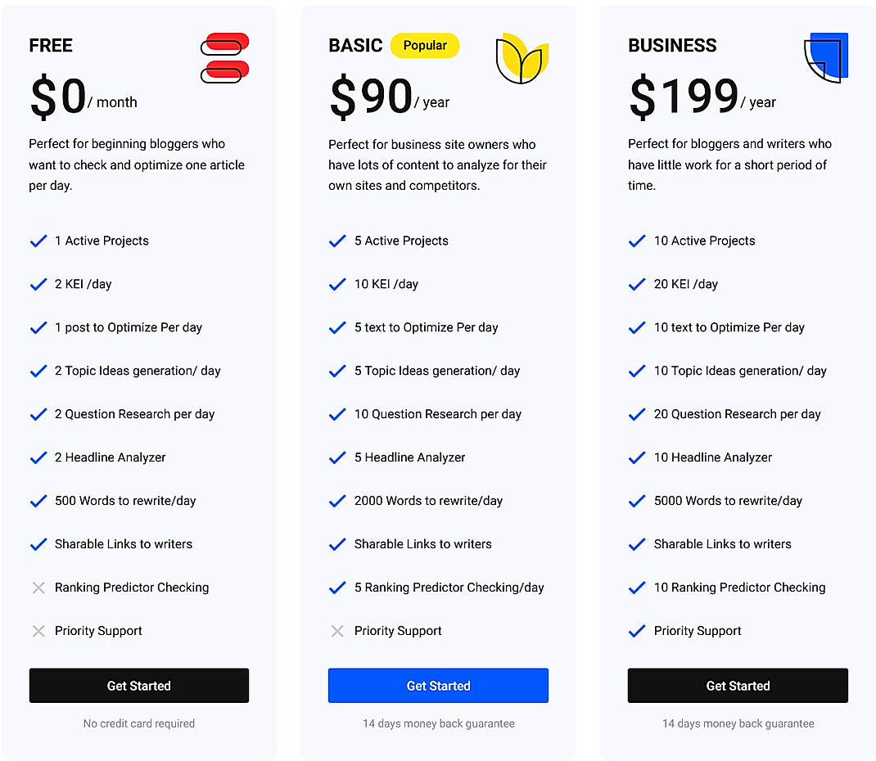Viewport: 876px width, 761px height.
Task: Click the checkmark next to 20 Question Research
Action: click(637, 413)
